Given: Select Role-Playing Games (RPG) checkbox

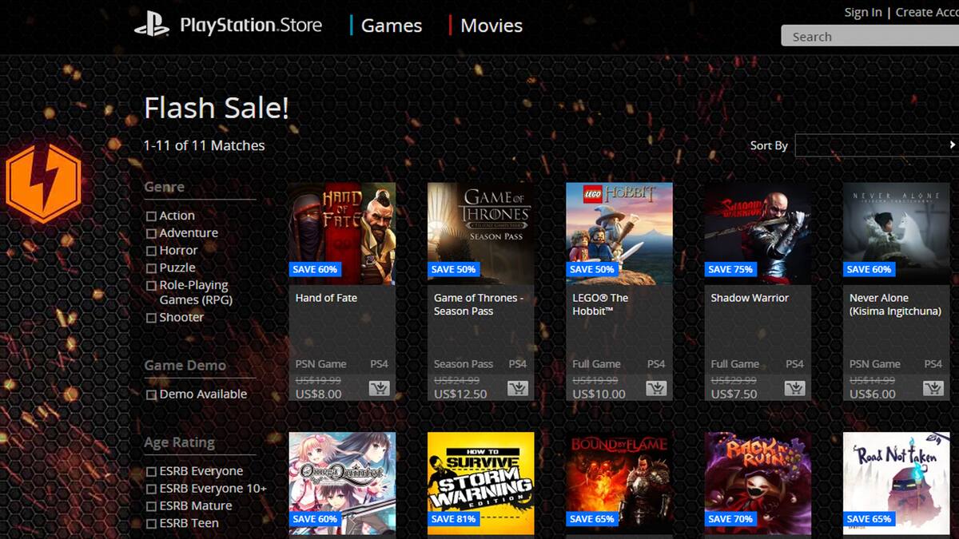Looking at the screenshot, I should coord(151,286).
